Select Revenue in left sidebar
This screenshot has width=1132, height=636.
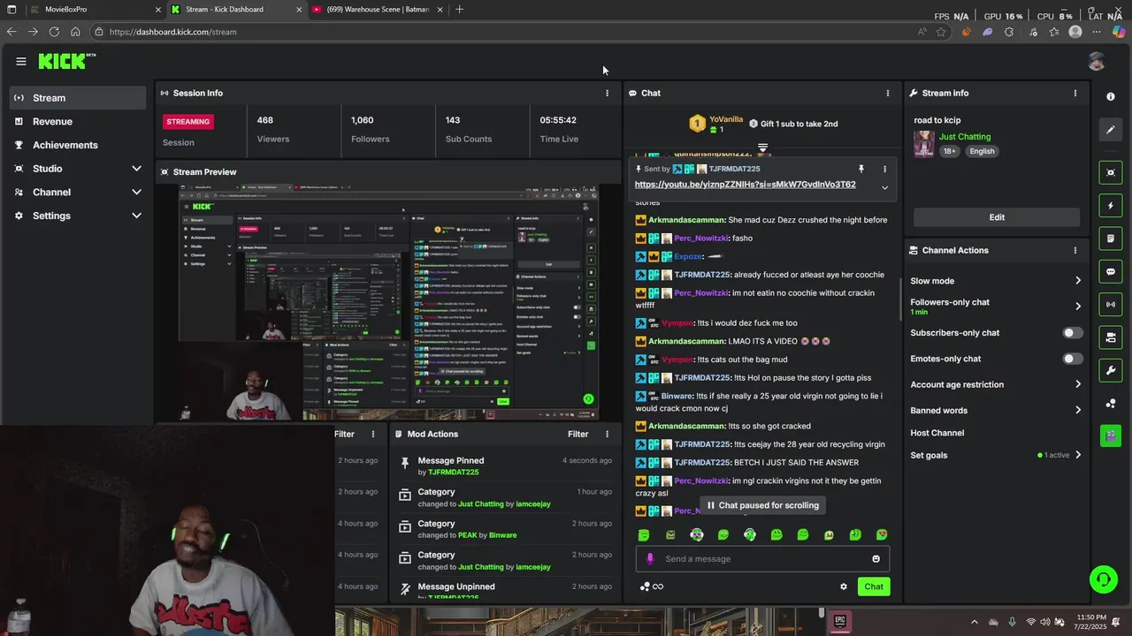(79, 121)
